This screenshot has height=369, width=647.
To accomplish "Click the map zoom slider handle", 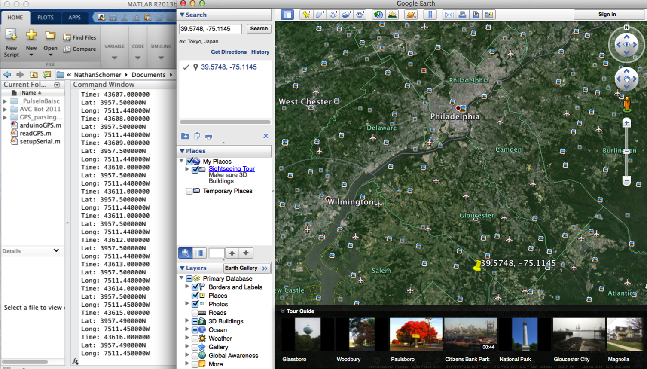I will click(627, 151).
